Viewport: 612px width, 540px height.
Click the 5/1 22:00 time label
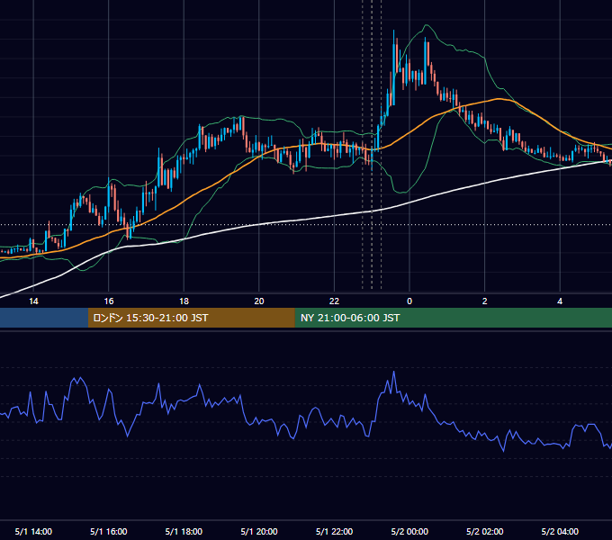pyautogui.click(x=334, y=531)
